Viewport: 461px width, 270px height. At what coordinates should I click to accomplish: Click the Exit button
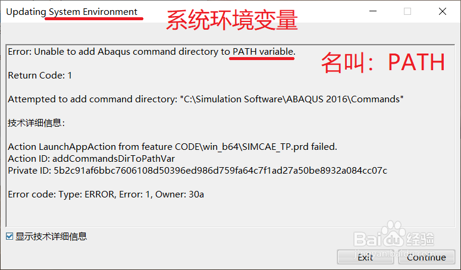pos(365,258)
